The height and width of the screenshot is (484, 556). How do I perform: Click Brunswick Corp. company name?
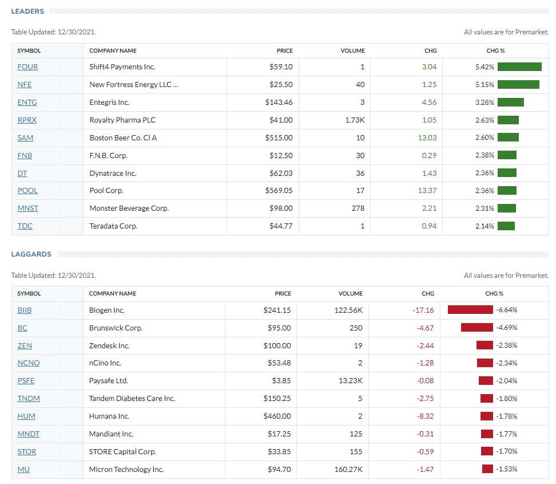tap(116, 328)
